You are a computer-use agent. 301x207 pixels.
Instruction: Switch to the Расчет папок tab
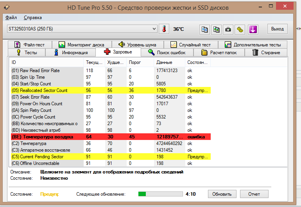click(x=219, y=53)
